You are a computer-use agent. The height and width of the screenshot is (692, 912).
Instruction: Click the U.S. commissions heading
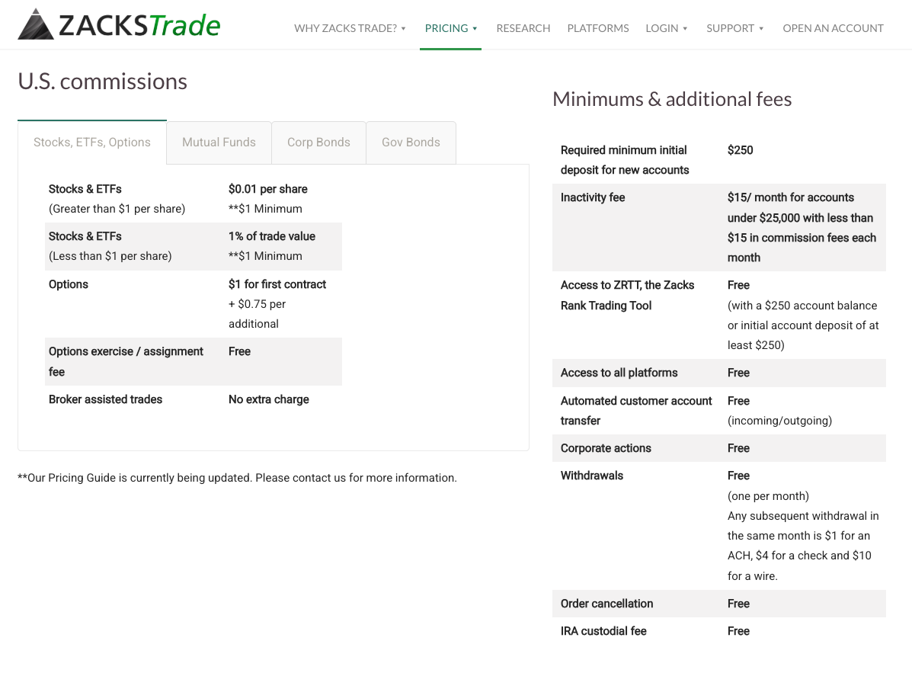(102, 82)
